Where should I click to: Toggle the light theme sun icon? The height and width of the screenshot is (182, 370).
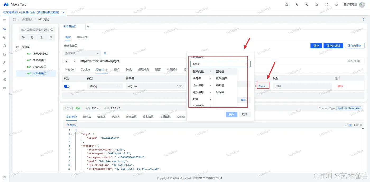pos(307,4)
